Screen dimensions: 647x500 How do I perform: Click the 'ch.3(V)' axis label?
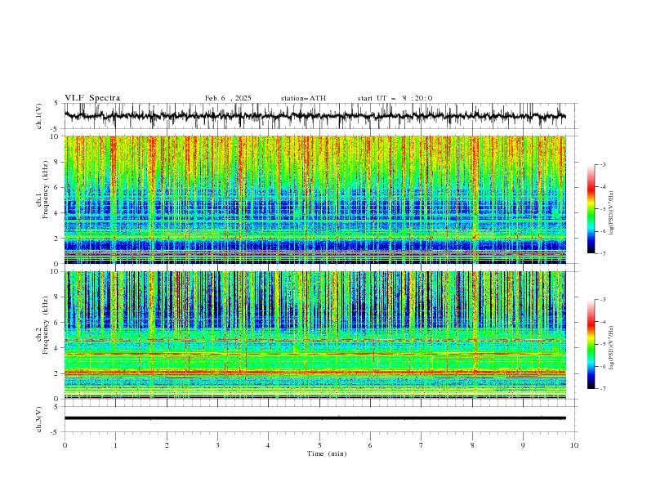(x=39, y=419)
